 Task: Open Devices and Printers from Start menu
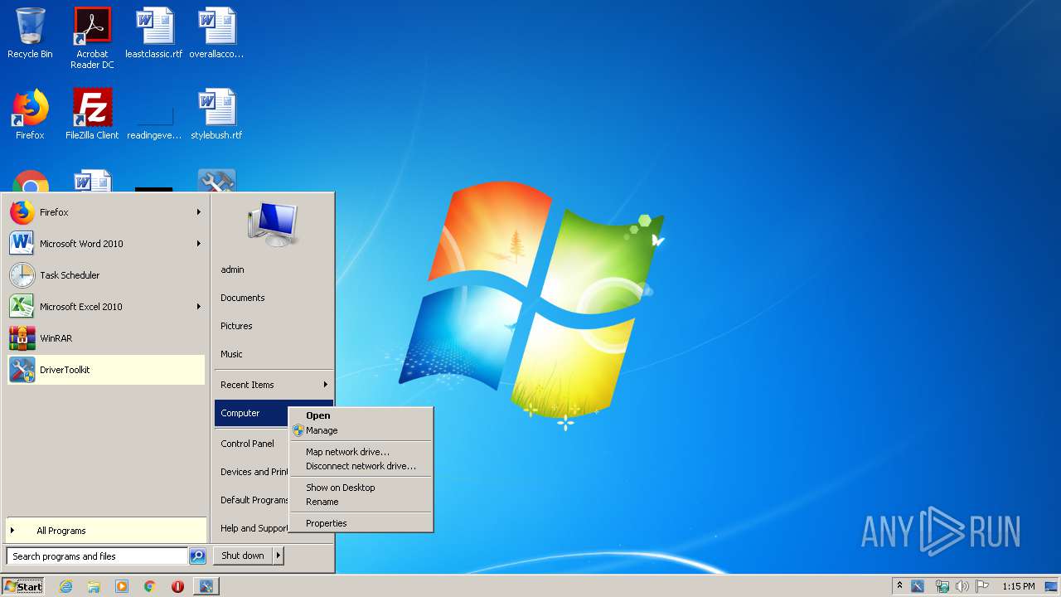click(x=251, y=472)
